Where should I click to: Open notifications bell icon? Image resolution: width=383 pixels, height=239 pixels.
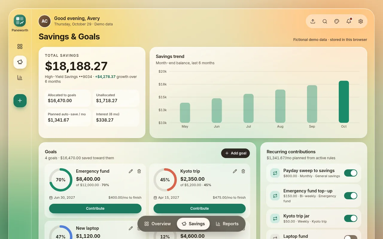(x=349, y=21)
